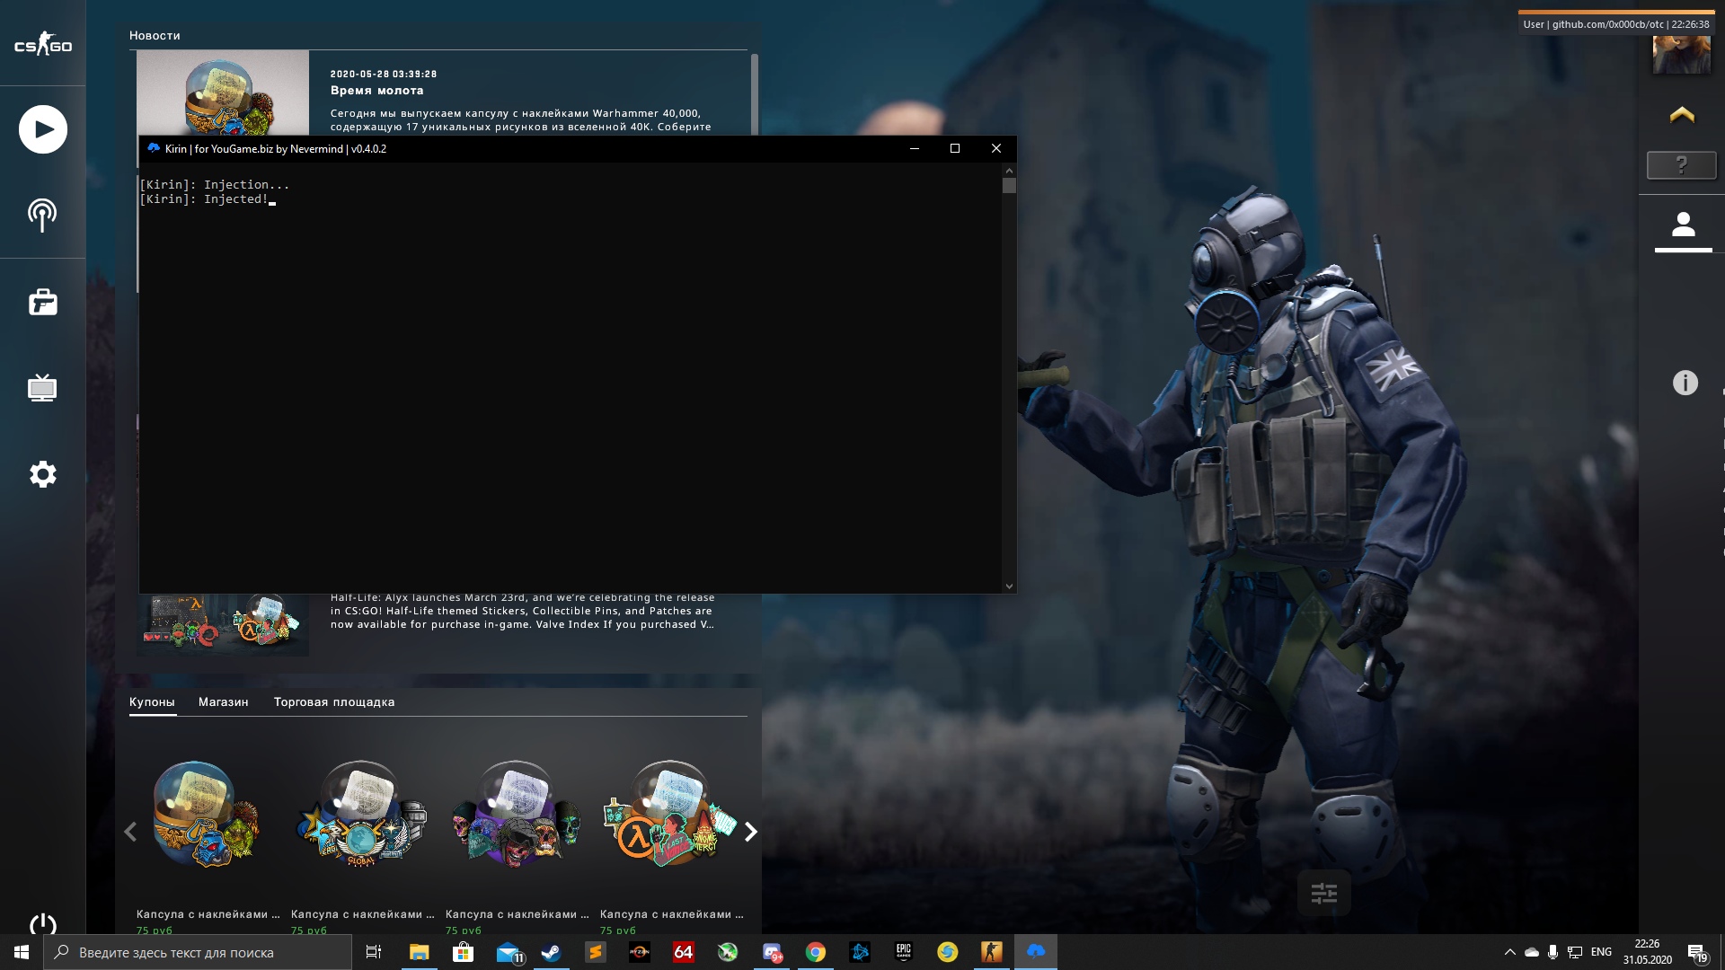Select the Half-Life lambda sticker capsule
1725x970 pixels.
[670, 814]
